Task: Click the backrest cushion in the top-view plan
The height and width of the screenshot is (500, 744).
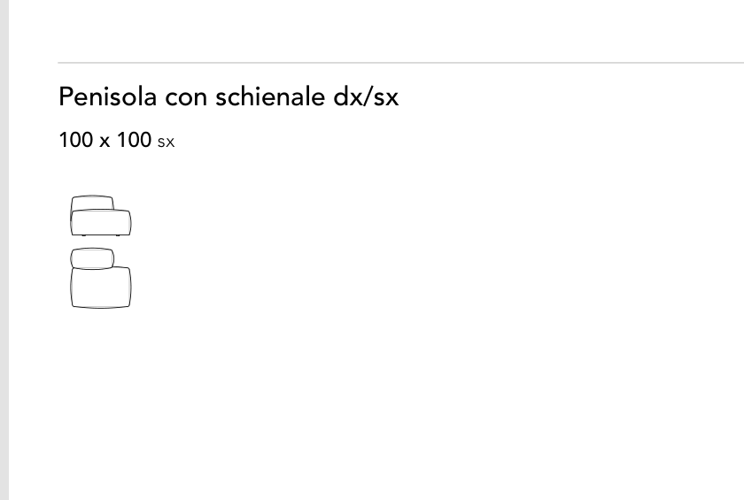Action: (x=92, y=258)
